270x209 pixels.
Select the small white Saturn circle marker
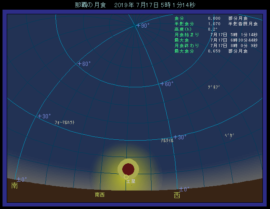click(126, 177)
